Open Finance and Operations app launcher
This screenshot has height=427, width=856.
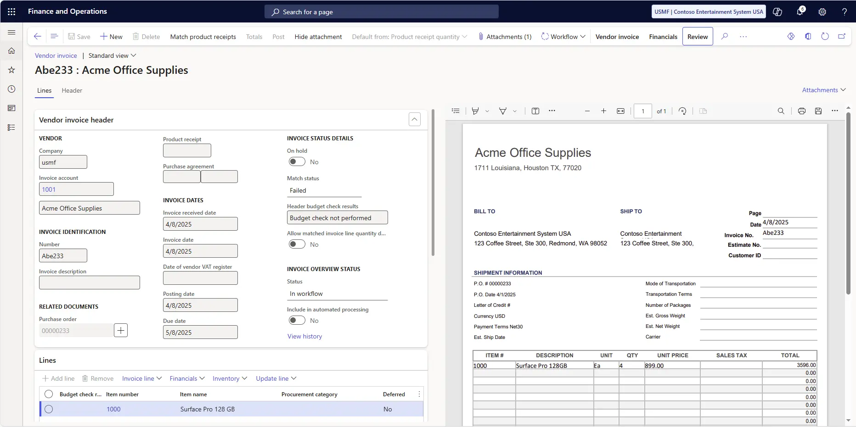tap(11, 11)
